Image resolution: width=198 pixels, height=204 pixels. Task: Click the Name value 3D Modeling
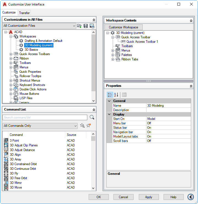click(x=169, y=106)
